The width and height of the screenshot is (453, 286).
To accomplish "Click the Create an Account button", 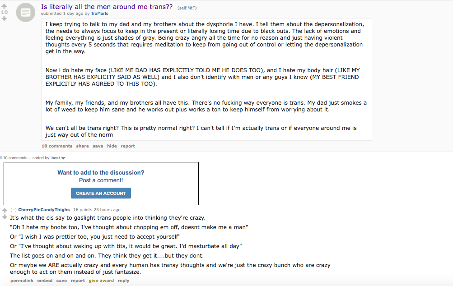I will tap(101, 193).
